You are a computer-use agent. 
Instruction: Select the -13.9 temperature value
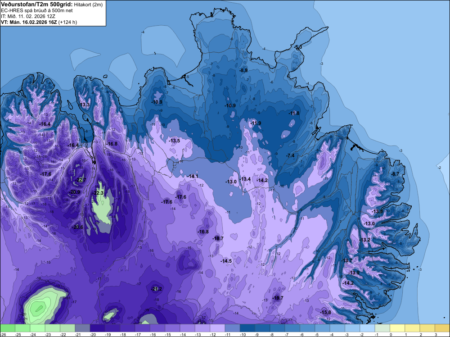[354, 273]
